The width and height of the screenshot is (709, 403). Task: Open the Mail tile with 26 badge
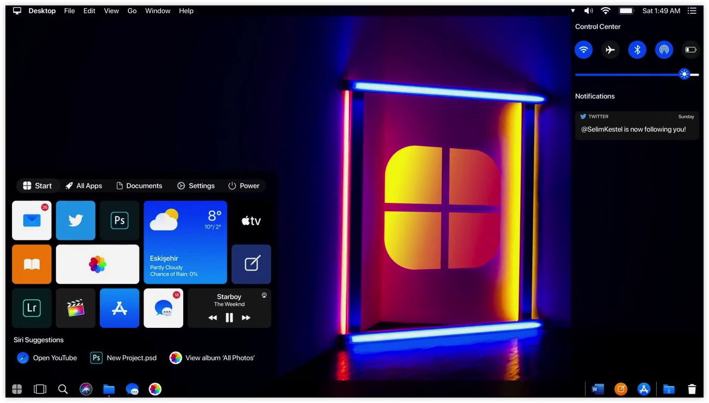[x=32, y=220]
